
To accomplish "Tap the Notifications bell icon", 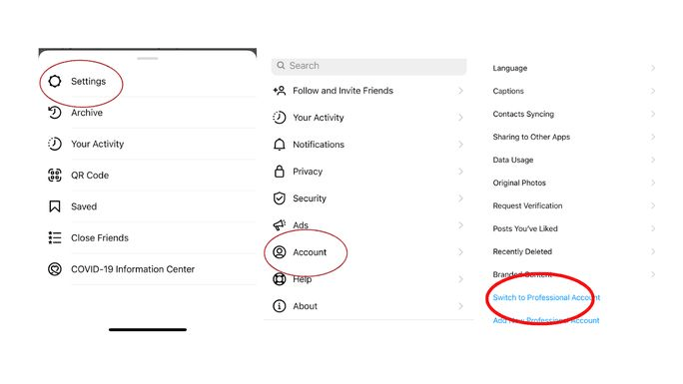I will [x=280, y=145].
